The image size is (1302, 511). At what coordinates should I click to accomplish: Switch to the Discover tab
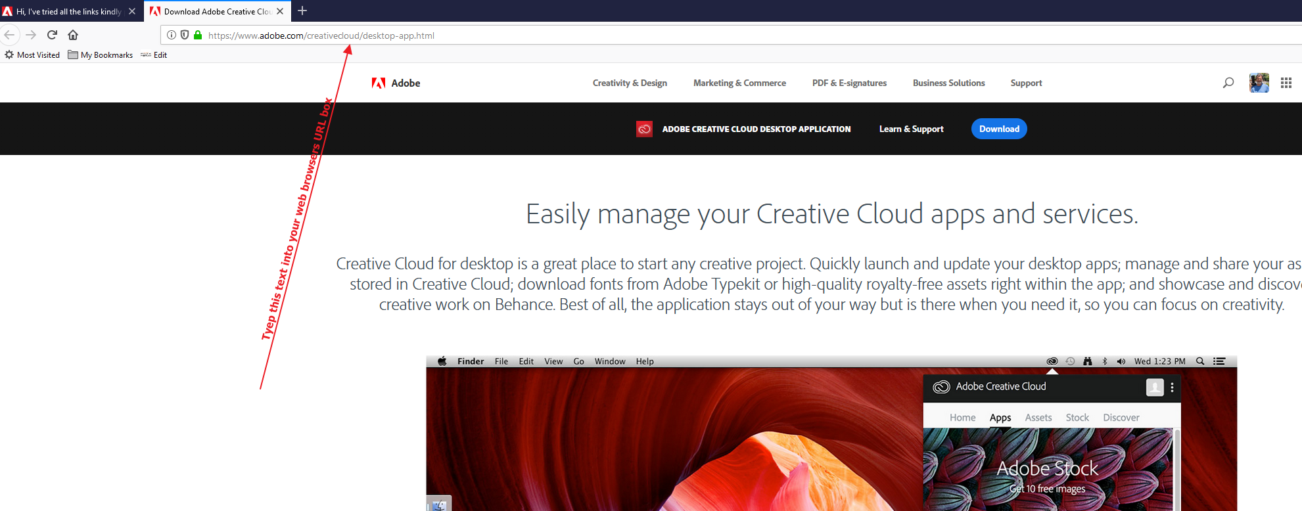1121,418
